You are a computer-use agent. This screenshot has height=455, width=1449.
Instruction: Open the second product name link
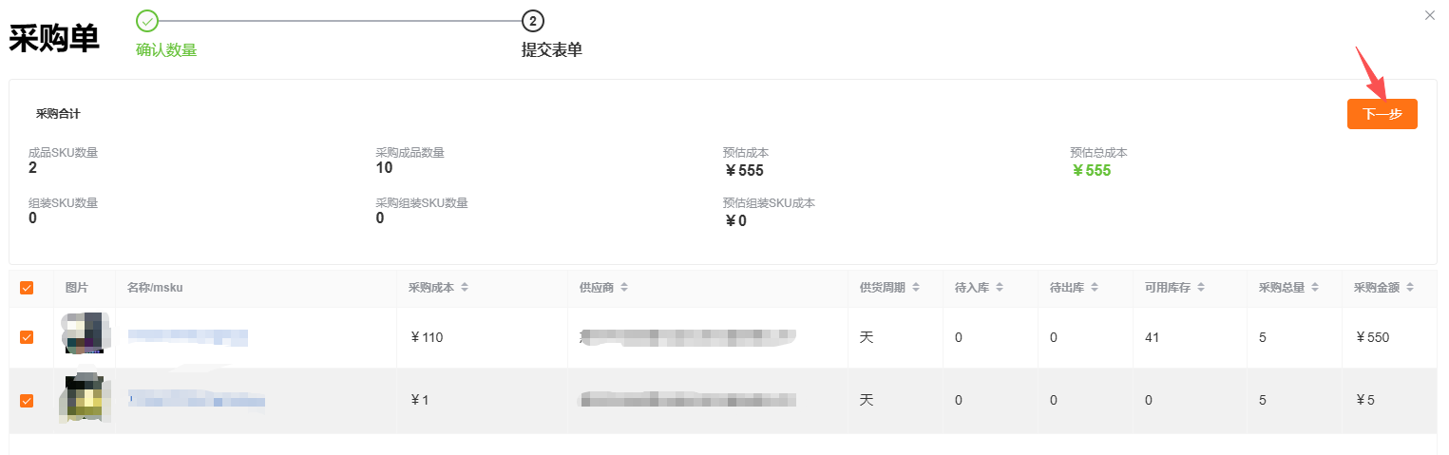coord(196,401)
